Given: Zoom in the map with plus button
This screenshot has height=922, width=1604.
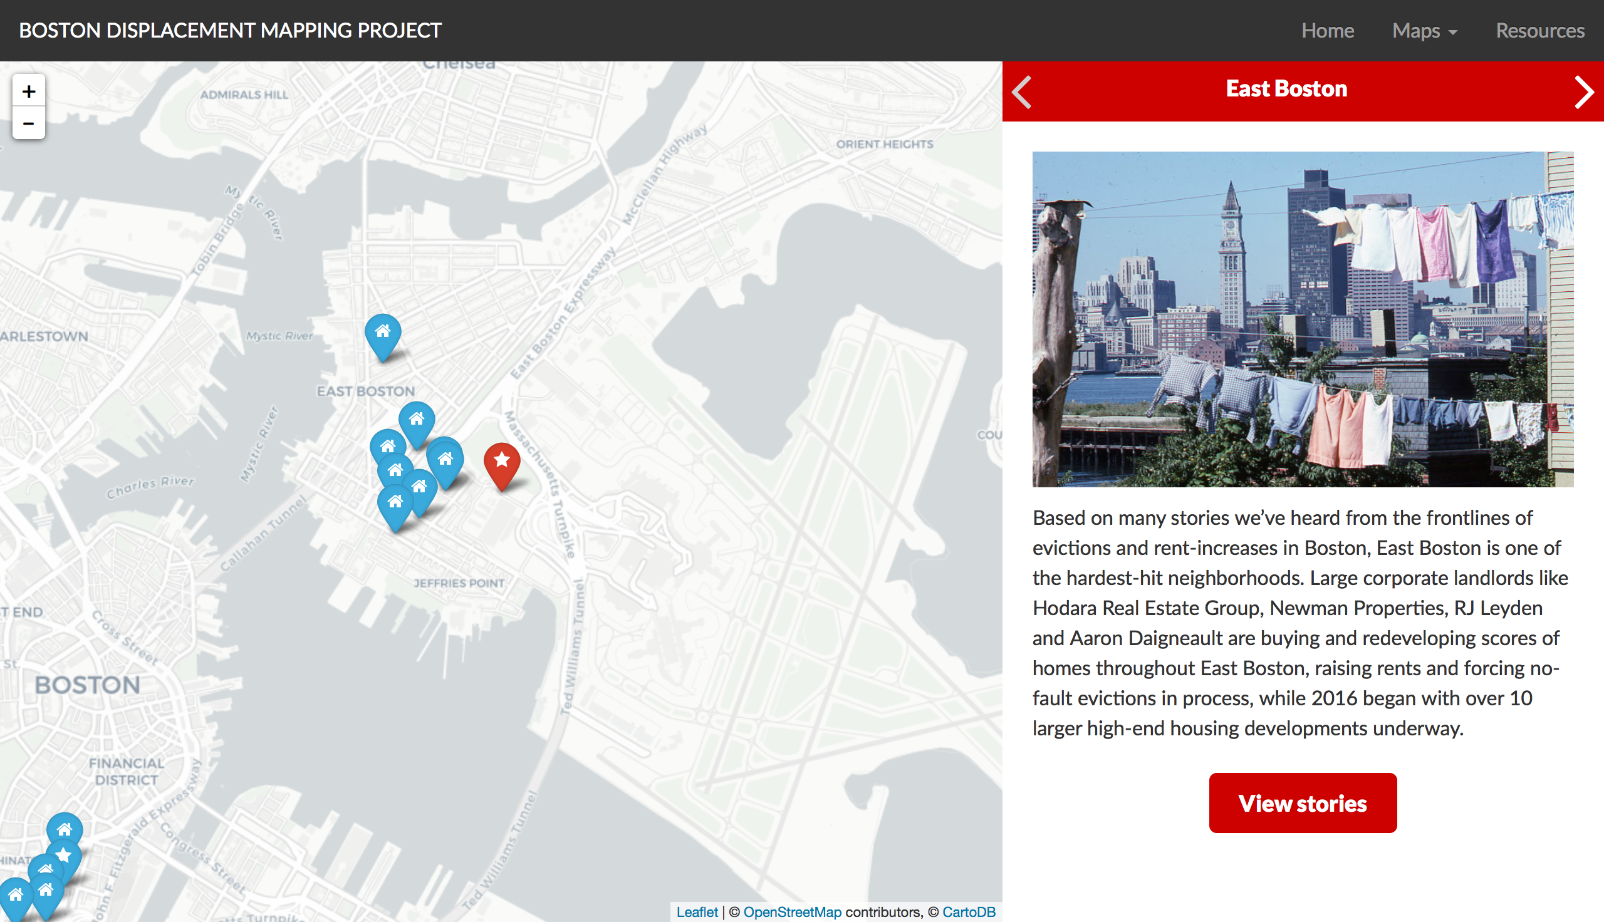Looking at the screenshot, I should point(28,91).
